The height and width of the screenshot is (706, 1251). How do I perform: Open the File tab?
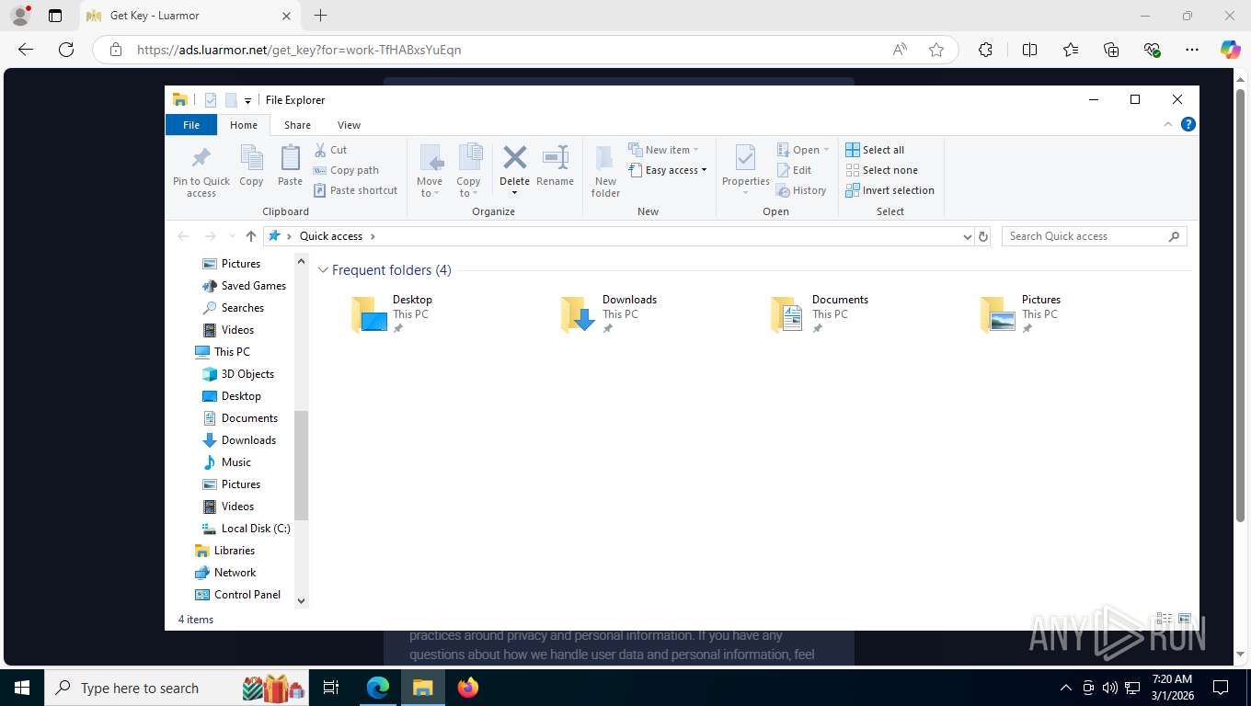point(191,125)
